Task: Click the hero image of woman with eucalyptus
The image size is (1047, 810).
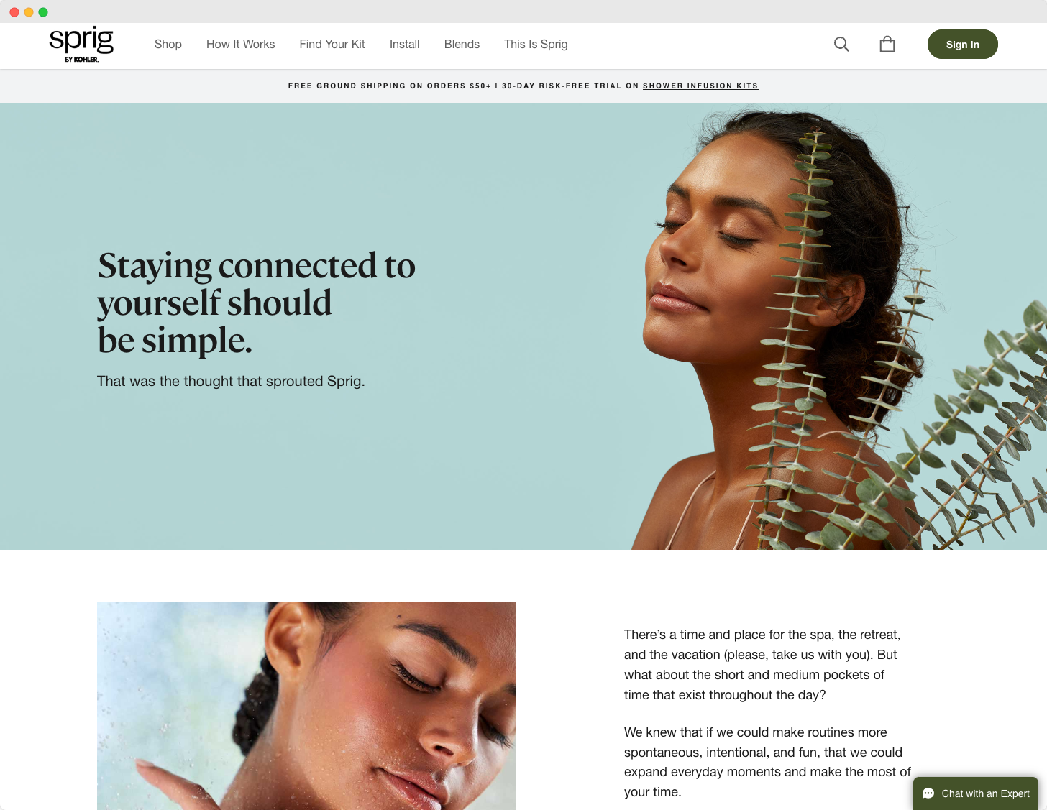Action: (x=834, y=327)
